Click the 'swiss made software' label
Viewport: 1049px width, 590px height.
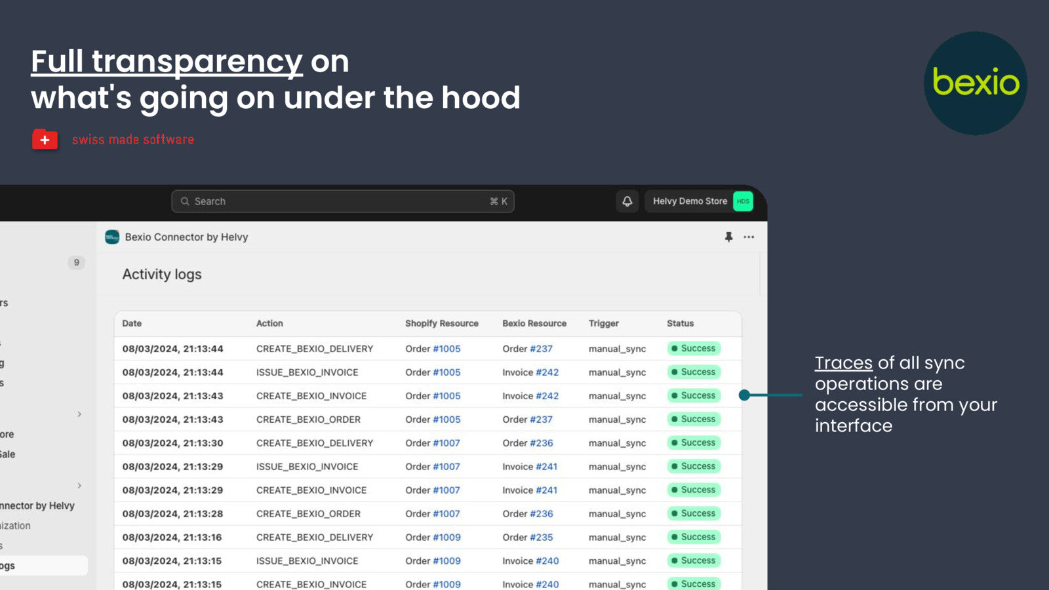click(x=133, y=140)
